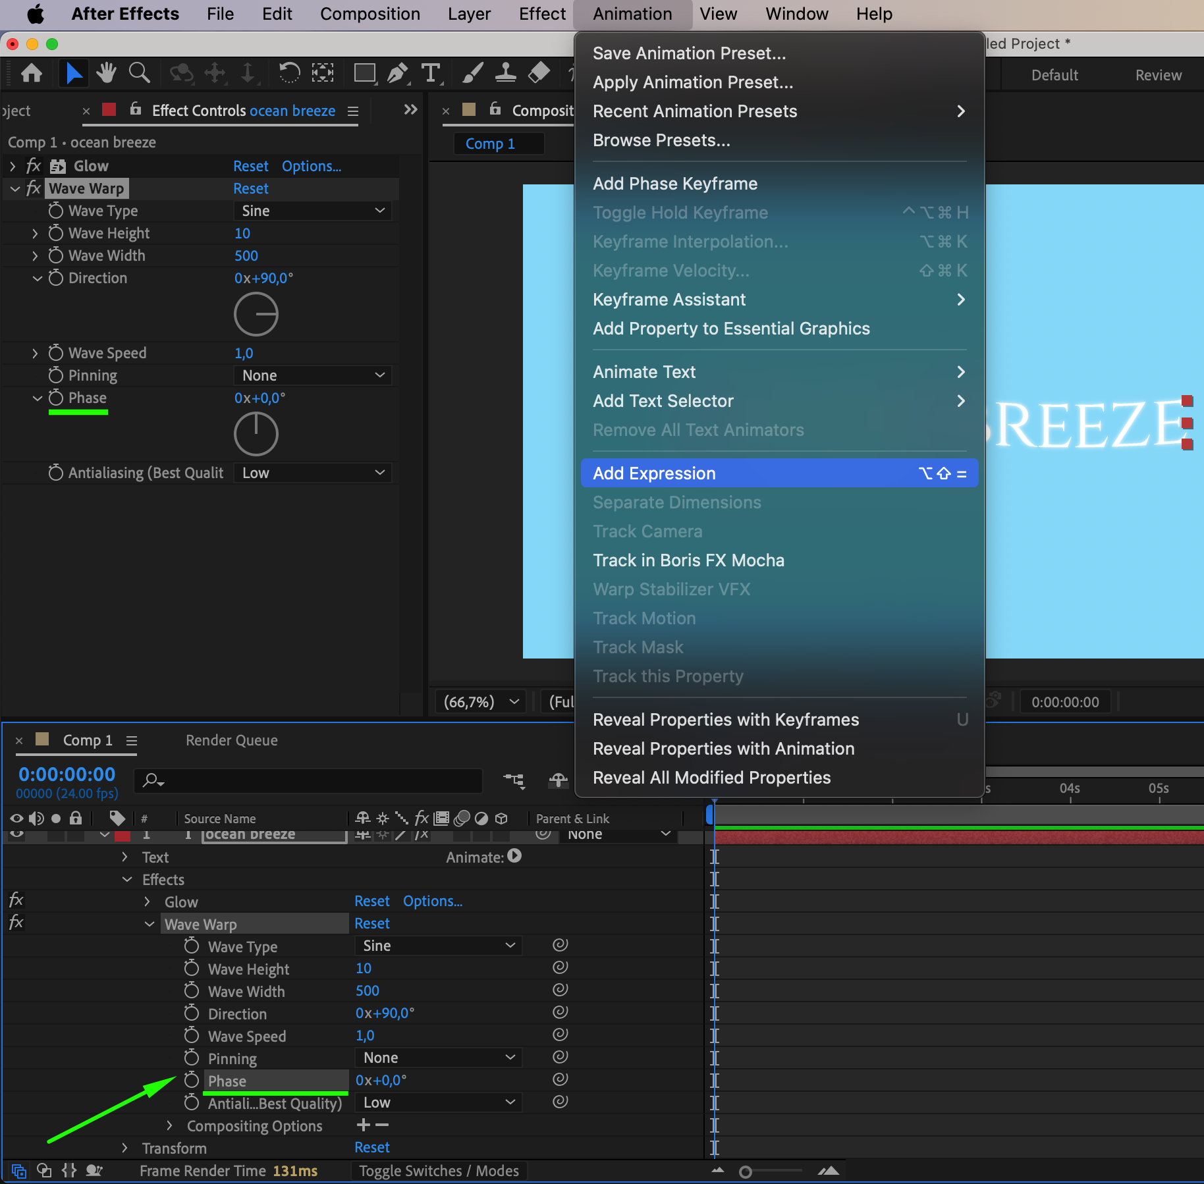Click the Direction angle dial control

[x=256, y=314]
